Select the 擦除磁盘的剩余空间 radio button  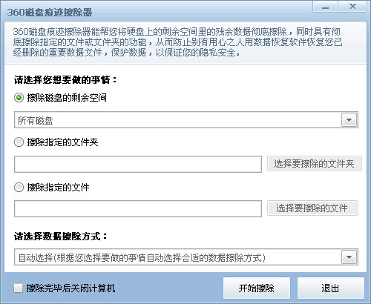pyautogui.click(x=19, y=98)
